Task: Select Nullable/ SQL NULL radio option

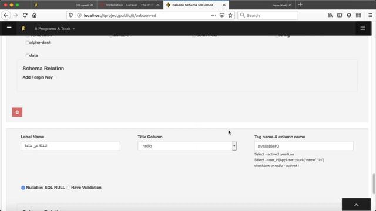Action: point(23,188)
